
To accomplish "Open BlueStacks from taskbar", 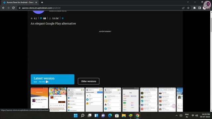I will [131, 116].
